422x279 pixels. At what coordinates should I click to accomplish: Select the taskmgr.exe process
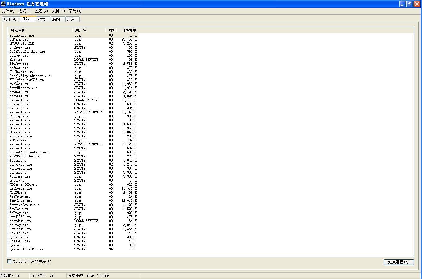(x=73, y=177)
